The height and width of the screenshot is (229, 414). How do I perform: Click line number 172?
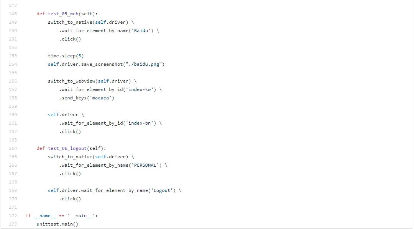click(13, 216)
